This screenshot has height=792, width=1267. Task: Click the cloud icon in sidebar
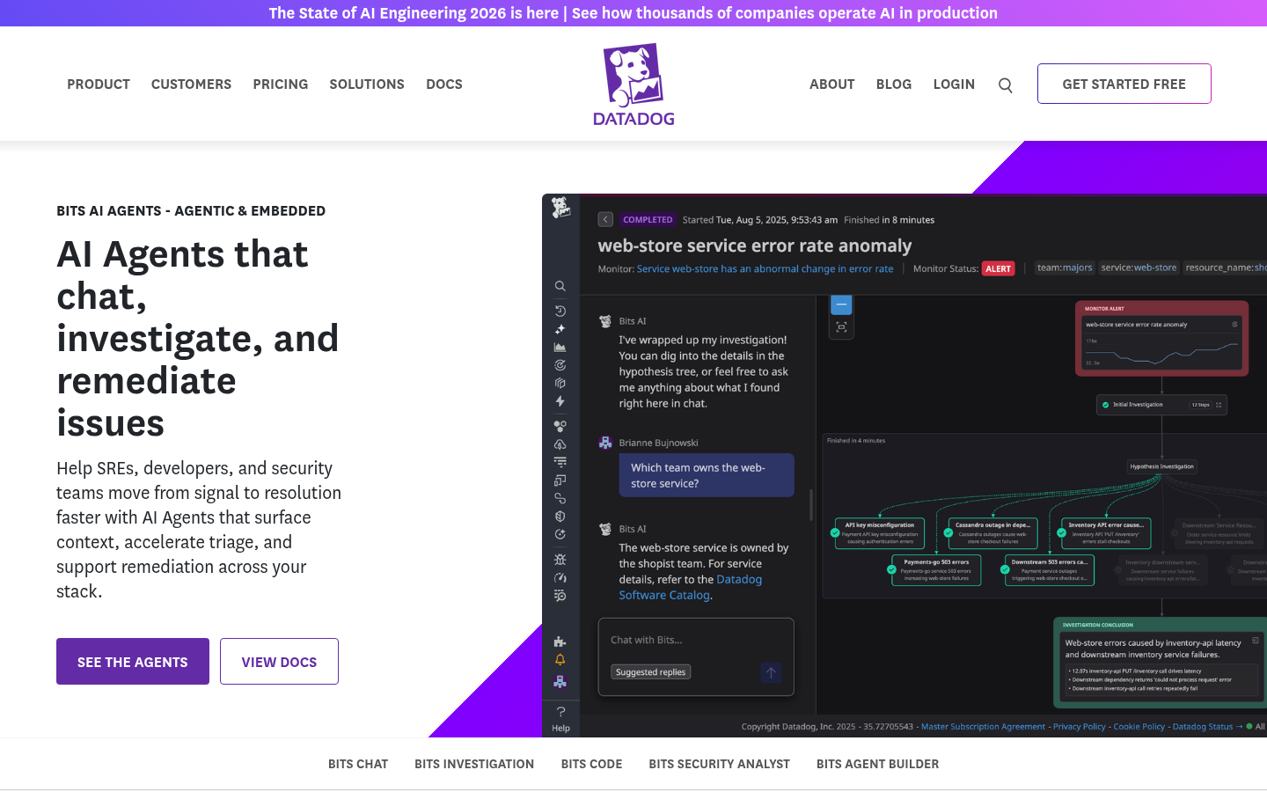pos(560,444)
